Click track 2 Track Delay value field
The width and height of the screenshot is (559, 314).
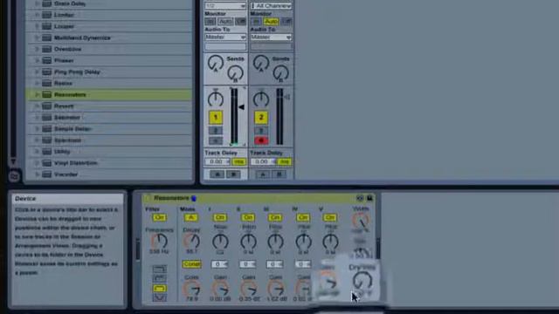pos(263,161)
